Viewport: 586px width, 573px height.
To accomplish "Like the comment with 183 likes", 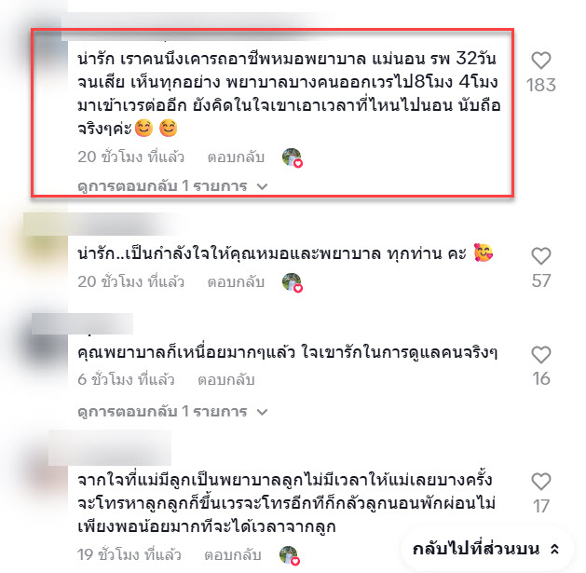I will pyautogui.click(x=540, y=61).
